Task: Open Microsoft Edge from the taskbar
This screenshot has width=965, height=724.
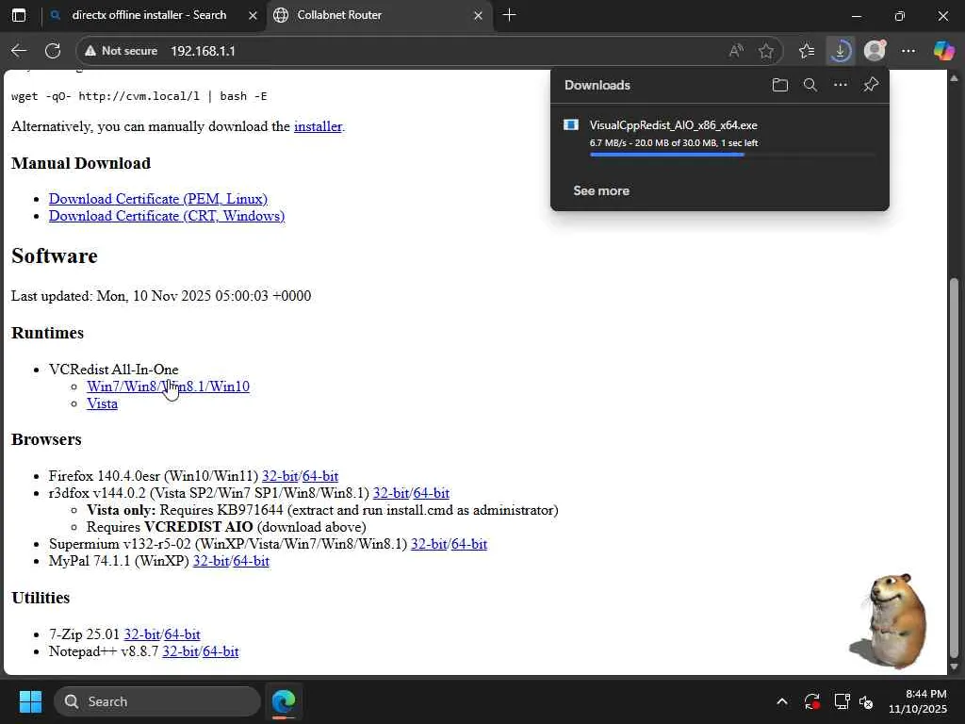Action: tap(284, 701)
